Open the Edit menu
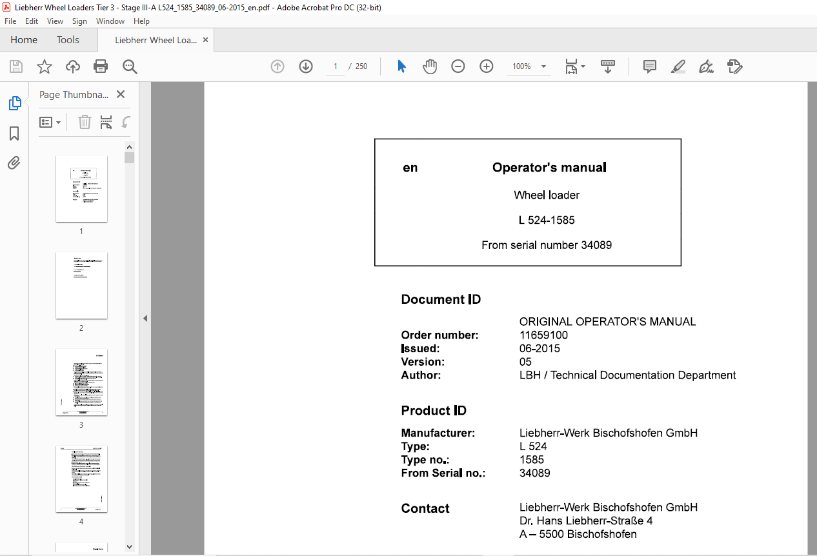 click(32, 21)
